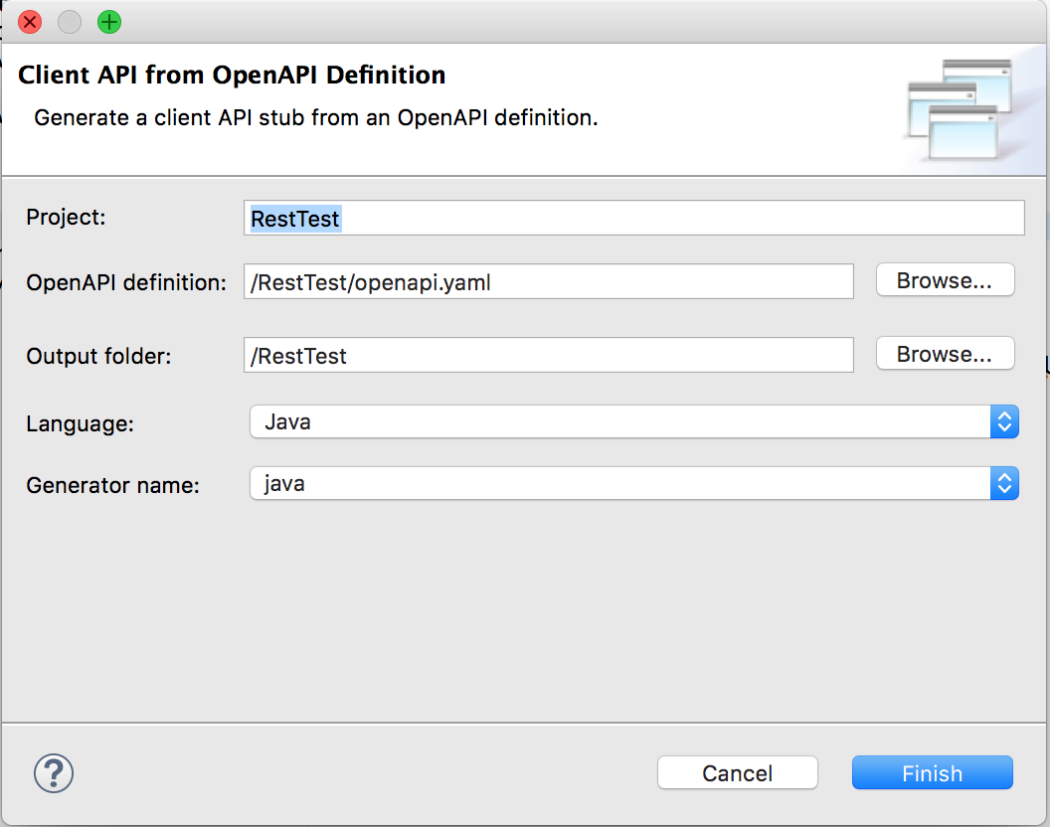Click the green zoom traffic light
Viewport: 1050px width, 827px height.
(108, 22)
